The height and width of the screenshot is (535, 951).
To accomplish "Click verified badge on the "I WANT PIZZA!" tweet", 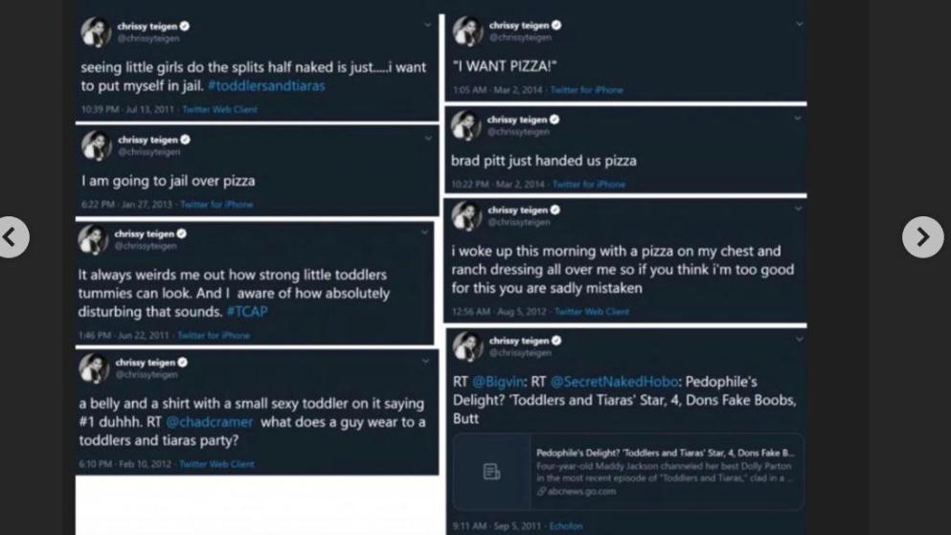I will pos(556,25).
